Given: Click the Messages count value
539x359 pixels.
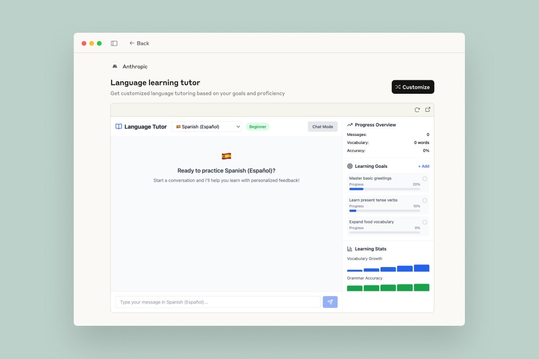Looking at the screenshot, I should [x=428, y=135].
